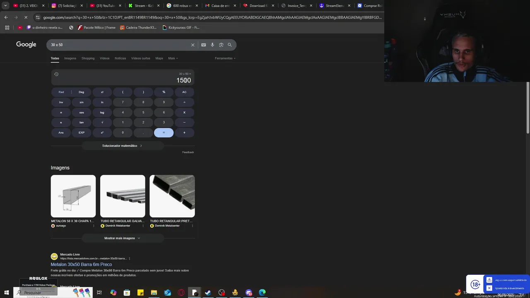Viewport: 530px width, 298px height.
Task: Switch to the Vídeos curtos tab
Action: [x=141, y=58]
